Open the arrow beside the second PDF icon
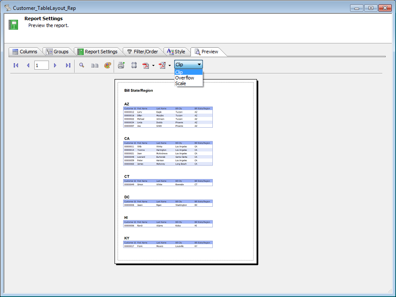Screen dimensions: 396x297 click(x=170, y=66)
